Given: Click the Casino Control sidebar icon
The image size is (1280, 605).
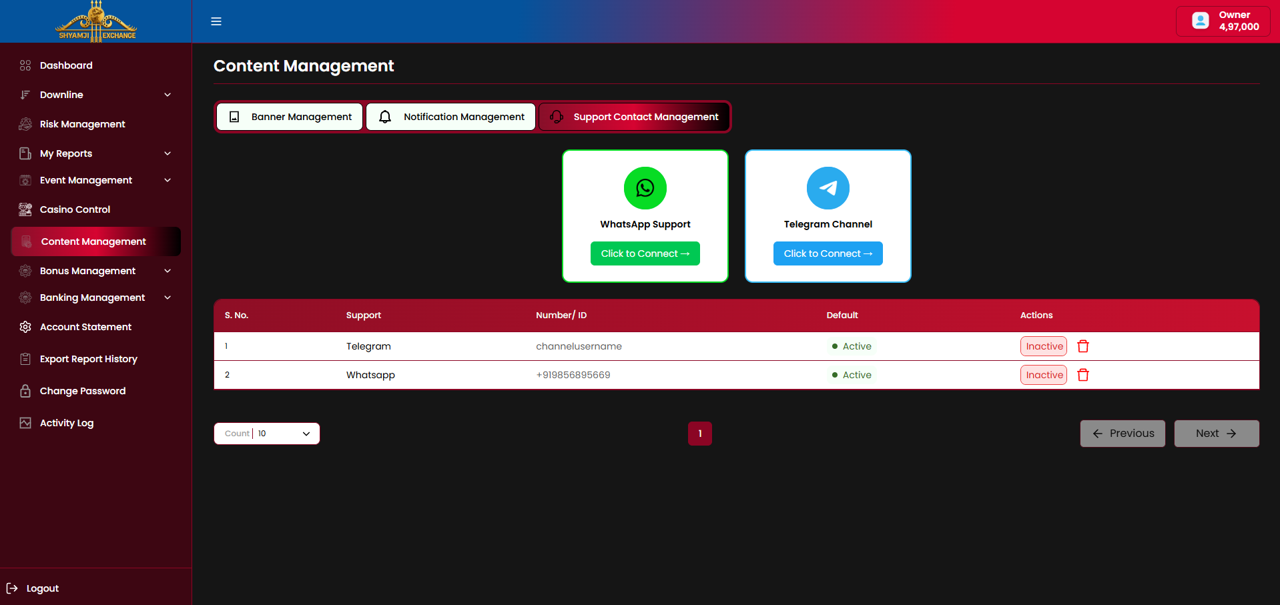Looking at the screenshot, I should pyautogui.click(x=25, y=209).
